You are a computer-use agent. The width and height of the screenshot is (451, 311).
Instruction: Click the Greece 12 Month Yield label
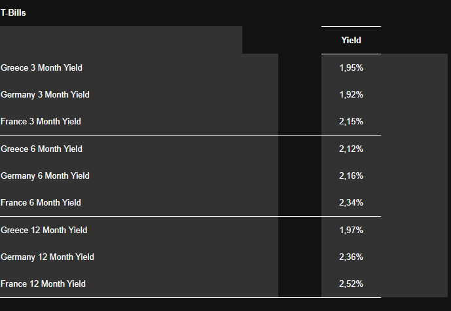(44, 230)
